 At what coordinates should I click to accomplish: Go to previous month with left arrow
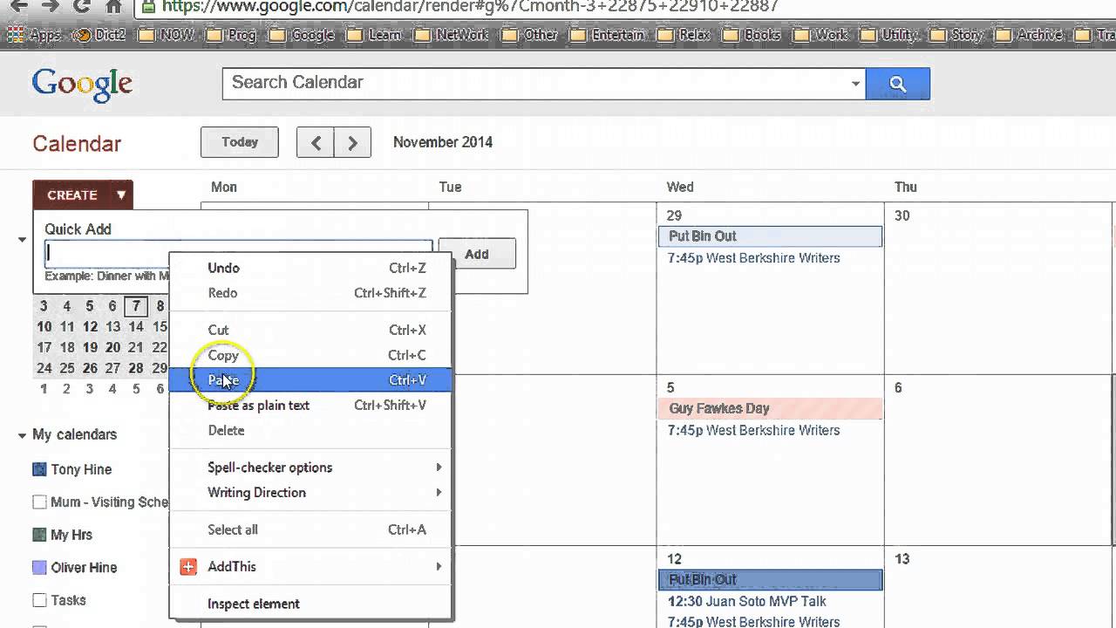coord(316,142)
